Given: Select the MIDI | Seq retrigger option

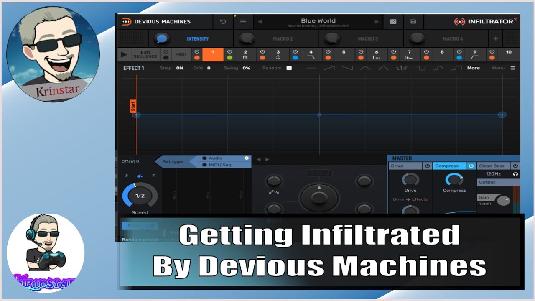Looking at the screenshot, I should (x=217, y=165).
